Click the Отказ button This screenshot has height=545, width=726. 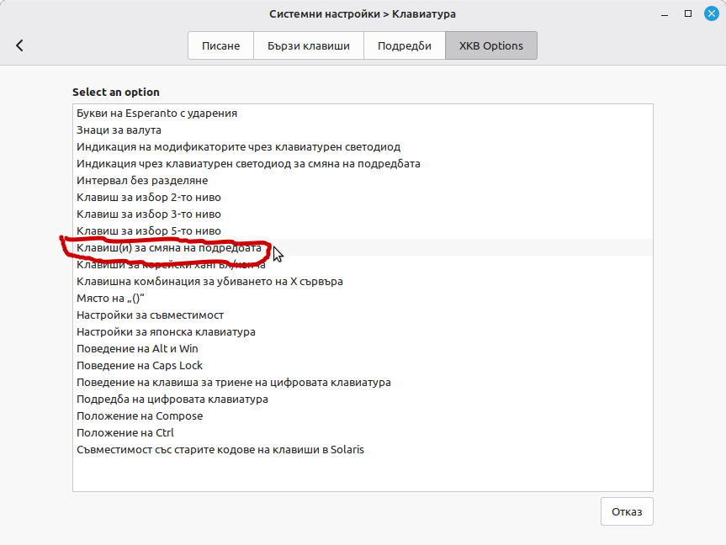[627, 511]
